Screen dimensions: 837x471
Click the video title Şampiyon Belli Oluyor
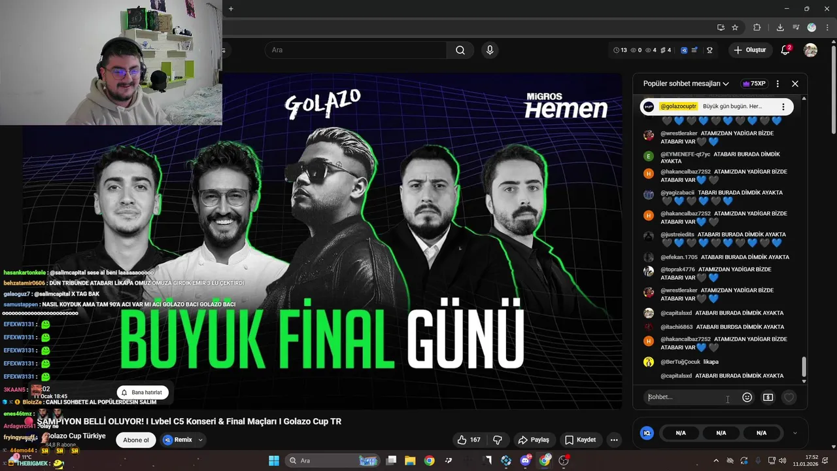(189, 421)
